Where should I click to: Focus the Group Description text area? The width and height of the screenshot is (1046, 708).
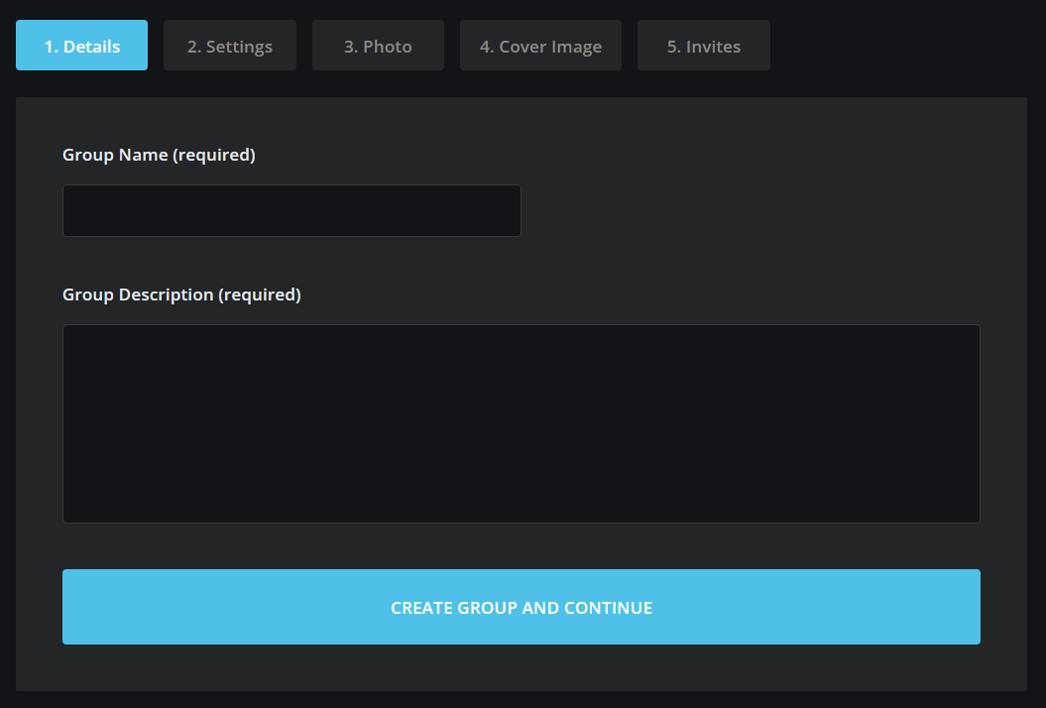521,423
